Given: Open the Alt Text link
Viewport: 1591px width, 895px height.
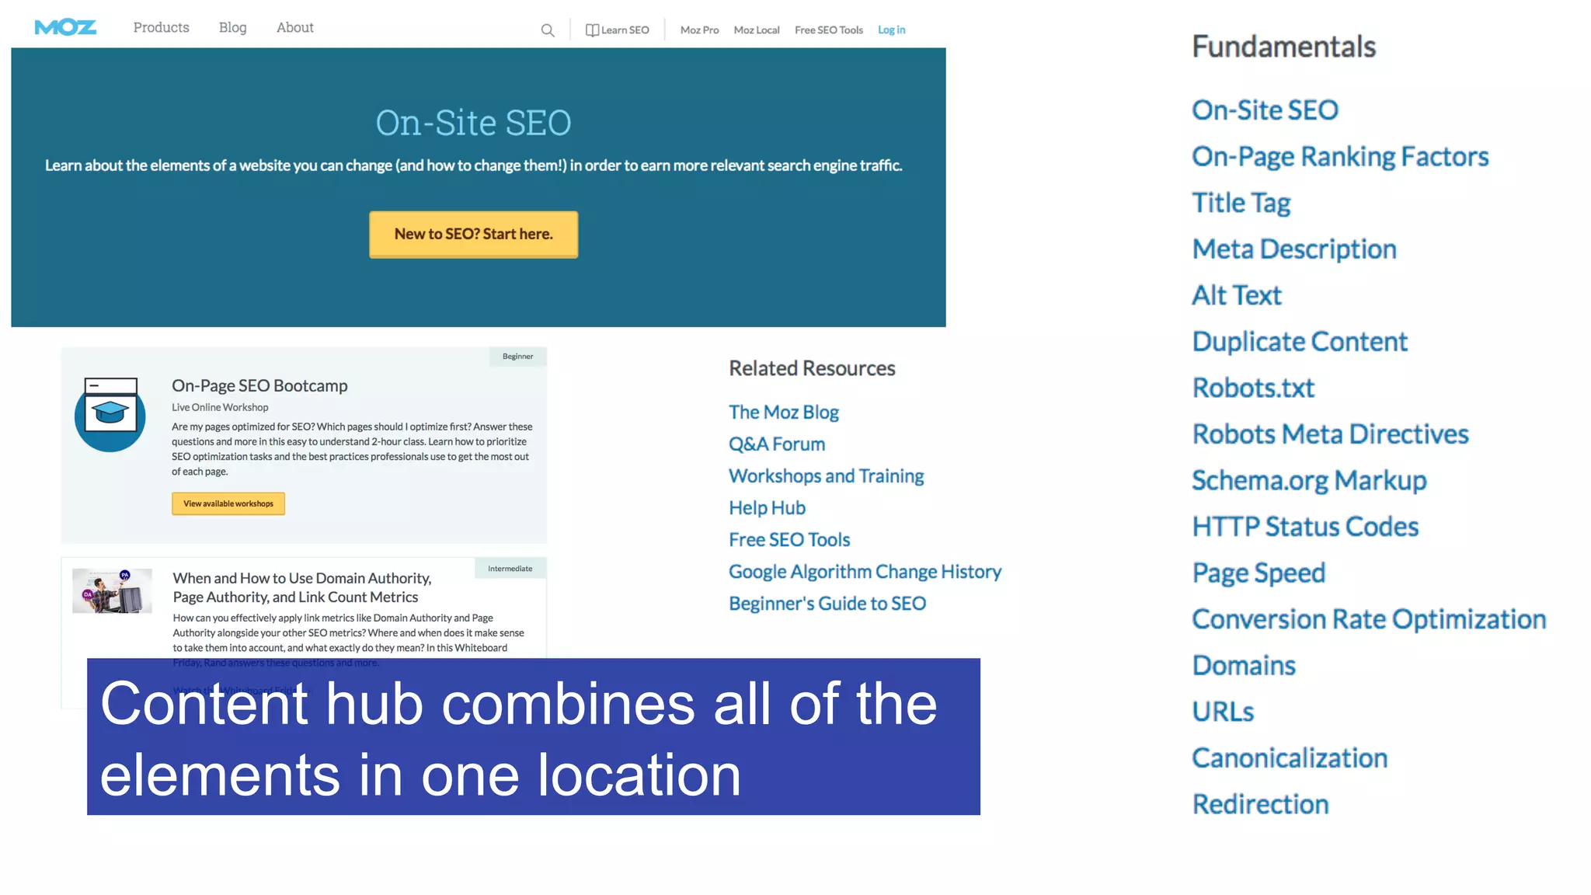Looking at the screenshot, I should [1237, 295].
